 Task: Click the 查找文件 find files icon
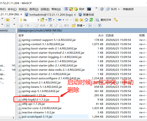point(97,20)
